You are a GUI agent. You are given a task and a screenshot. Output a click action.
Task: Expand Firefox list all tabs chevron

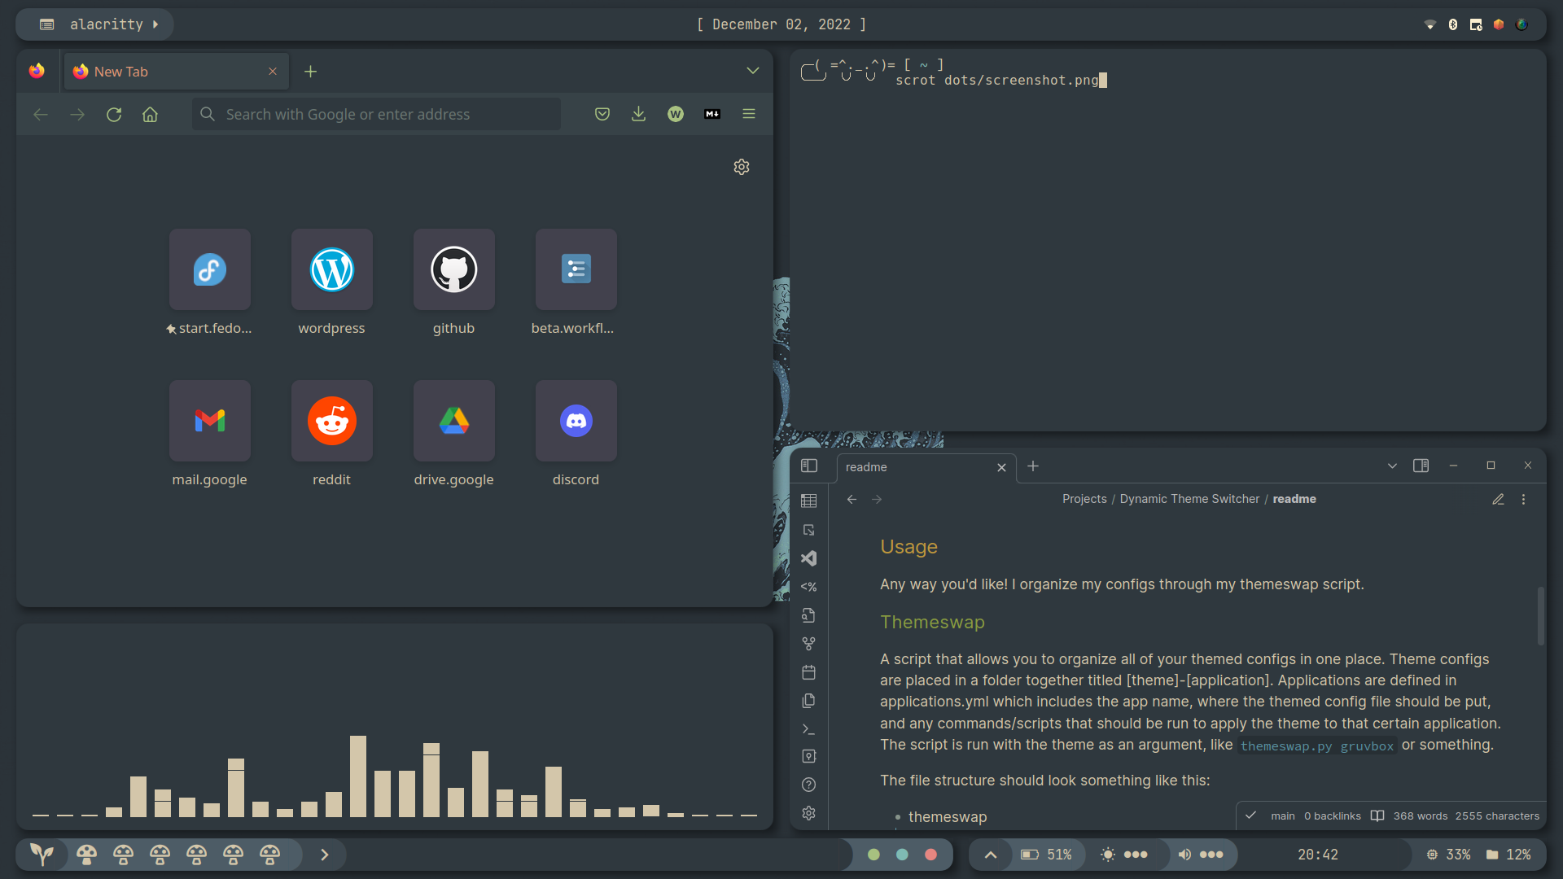(753, 71)
